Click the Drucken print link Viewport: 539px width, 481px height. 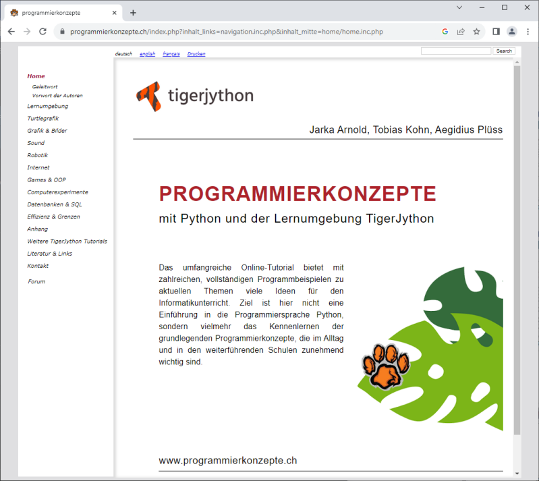click(x=196, y=54)
